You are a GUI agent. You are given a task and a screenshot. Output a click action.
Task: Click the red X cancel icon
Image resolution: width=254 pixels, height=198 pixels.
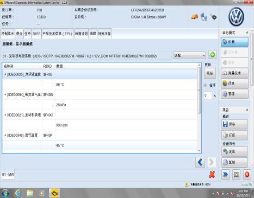212,175
